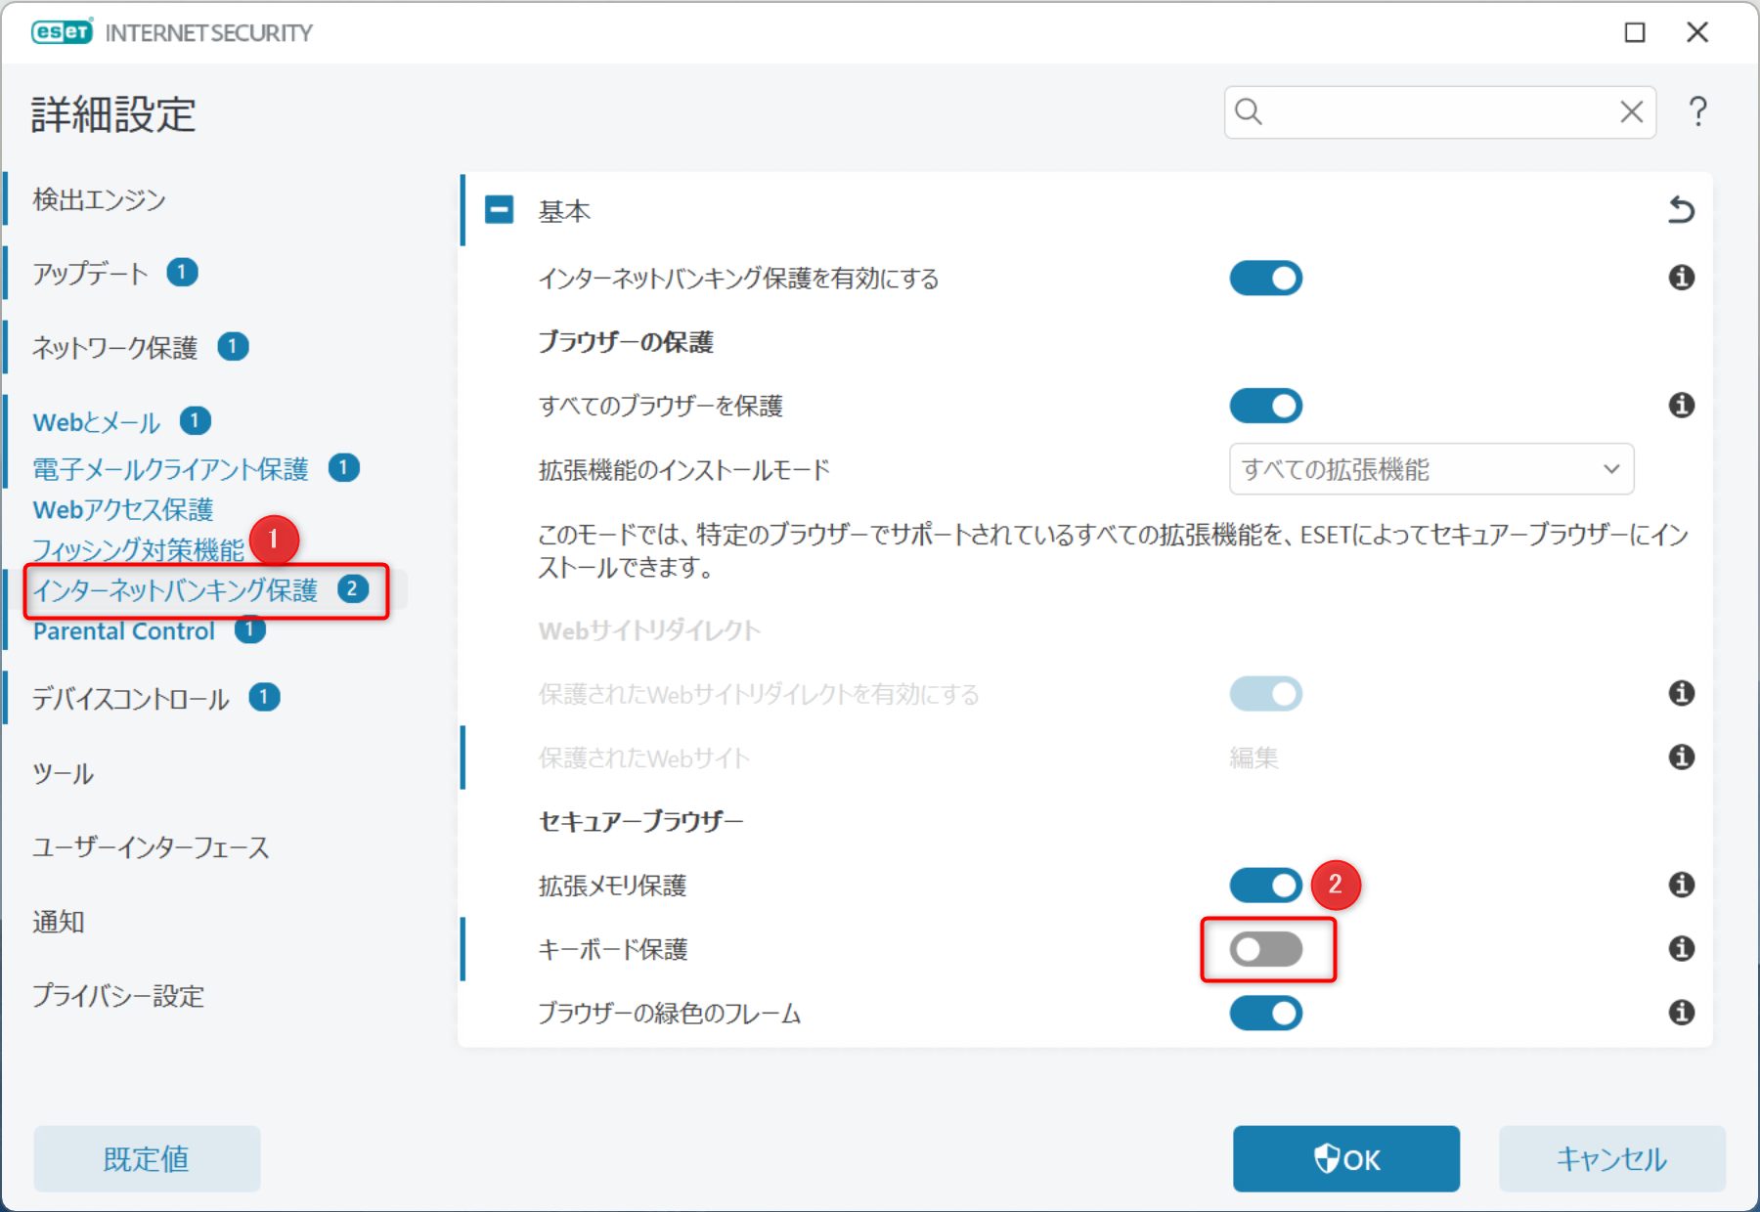Select Webとメール category
The image size is (1760, 1212).
click(97, 422)
